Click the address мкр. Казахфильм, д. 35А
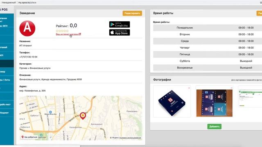This screenshot has height=147, width=262. pyautogui.click(x=32, y=91)
